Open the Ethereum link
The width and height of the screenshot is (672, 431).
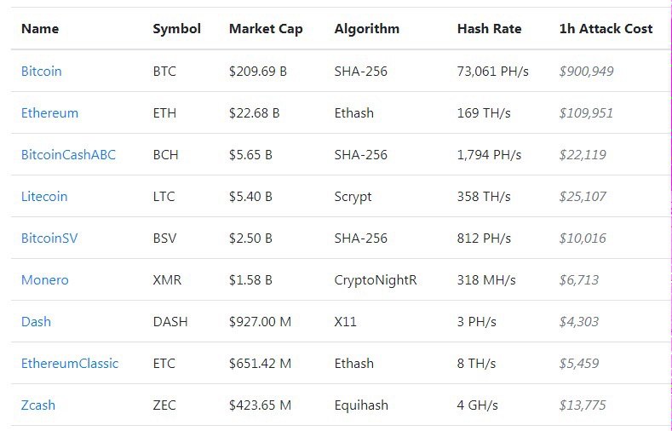click(49, 113)
